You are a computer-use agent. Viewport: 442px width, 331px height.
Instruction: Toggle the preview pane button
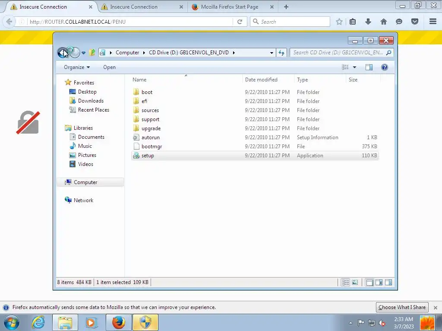tap(369, 67)
